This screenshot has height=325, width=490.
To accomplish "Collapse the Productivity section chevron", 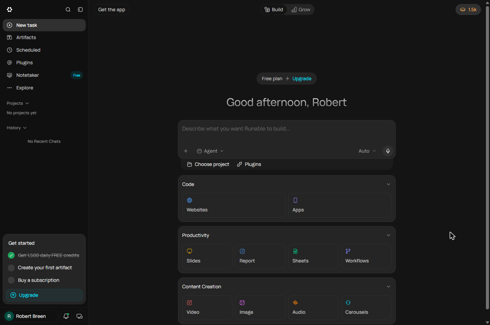I will (x=389, y=235).
